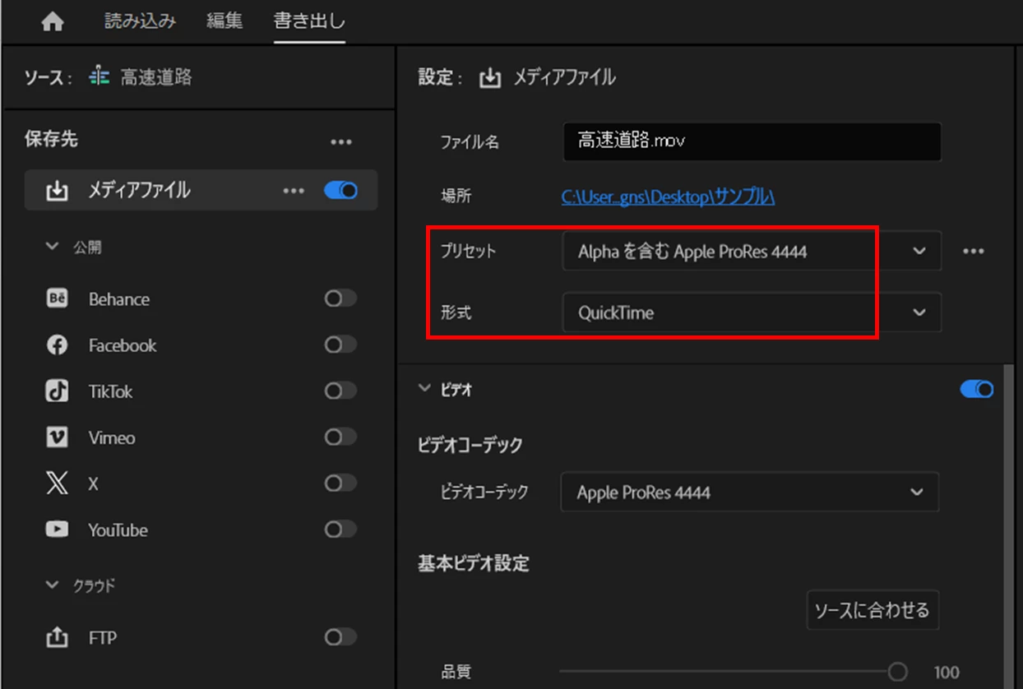Click the TikTok icon

click(57, 391)
